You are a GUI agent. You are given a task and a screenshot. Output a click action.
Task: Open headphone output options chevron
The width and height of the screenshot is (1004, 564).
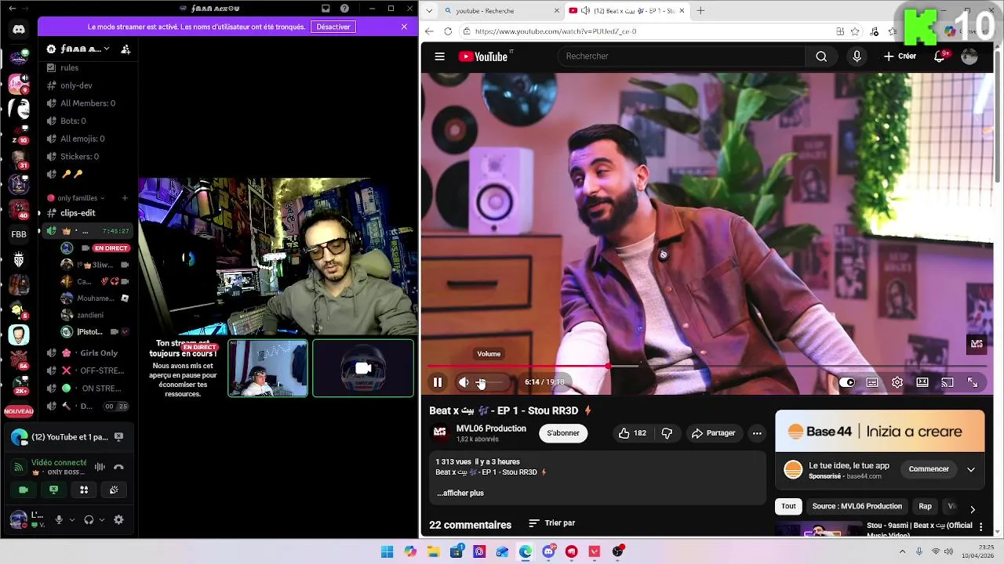(x=101, y=519)
